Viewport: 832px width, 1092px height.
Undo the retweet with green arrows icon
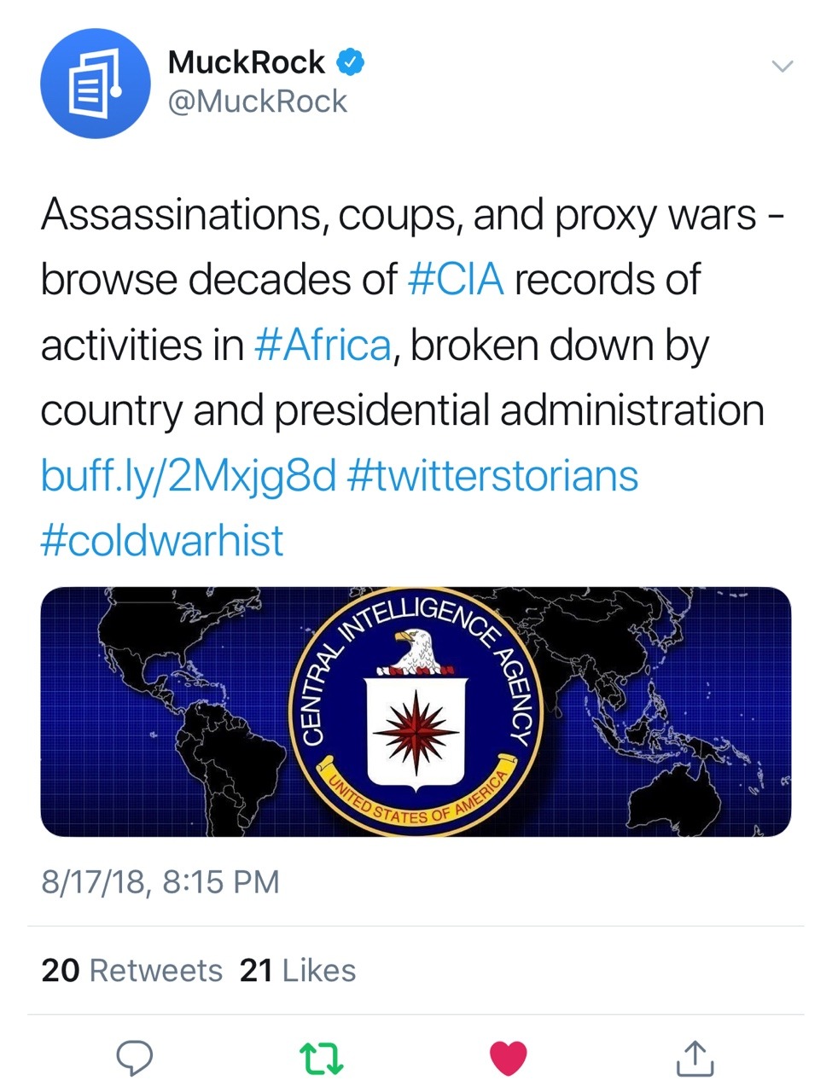tap(323, 1059)
